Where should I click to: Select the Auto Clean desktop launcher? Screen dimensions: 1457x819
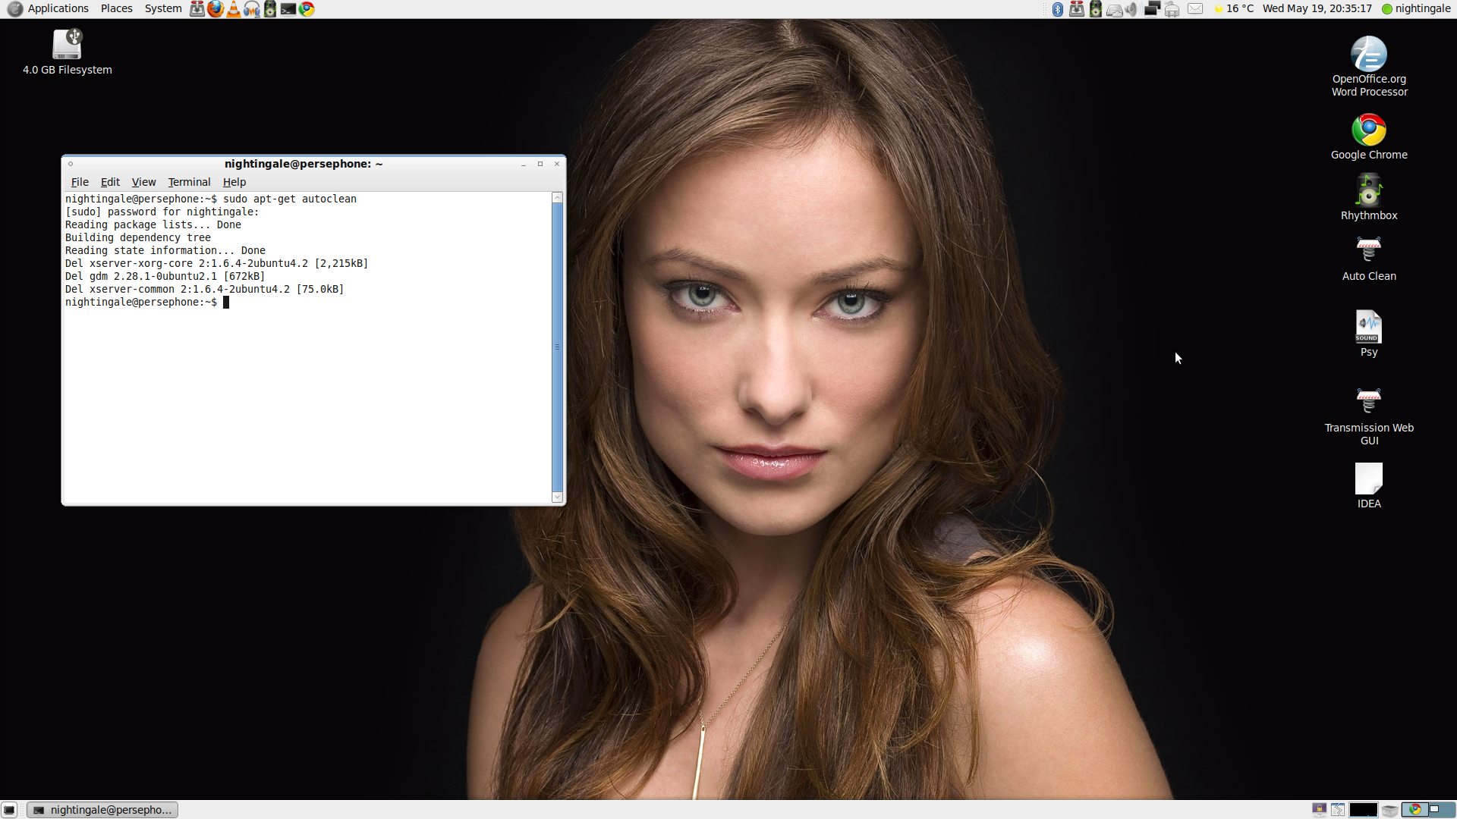(1369, 259)
